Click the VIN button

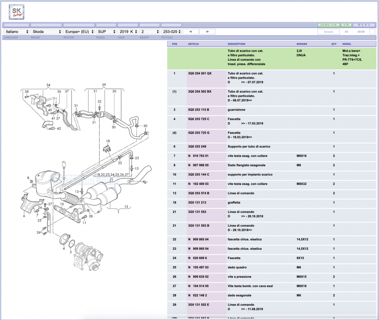(x=346, y=25)
